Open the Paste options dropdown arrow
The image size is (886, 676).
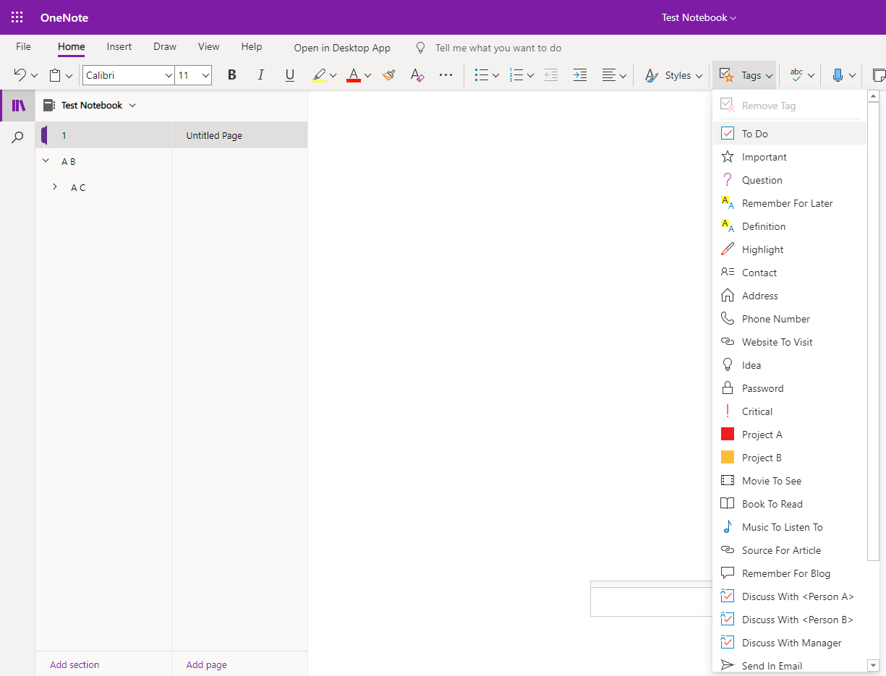(69, 76)
